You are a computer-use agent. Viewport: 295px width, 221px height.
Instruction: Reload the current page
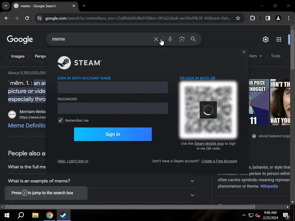point(27,18)
